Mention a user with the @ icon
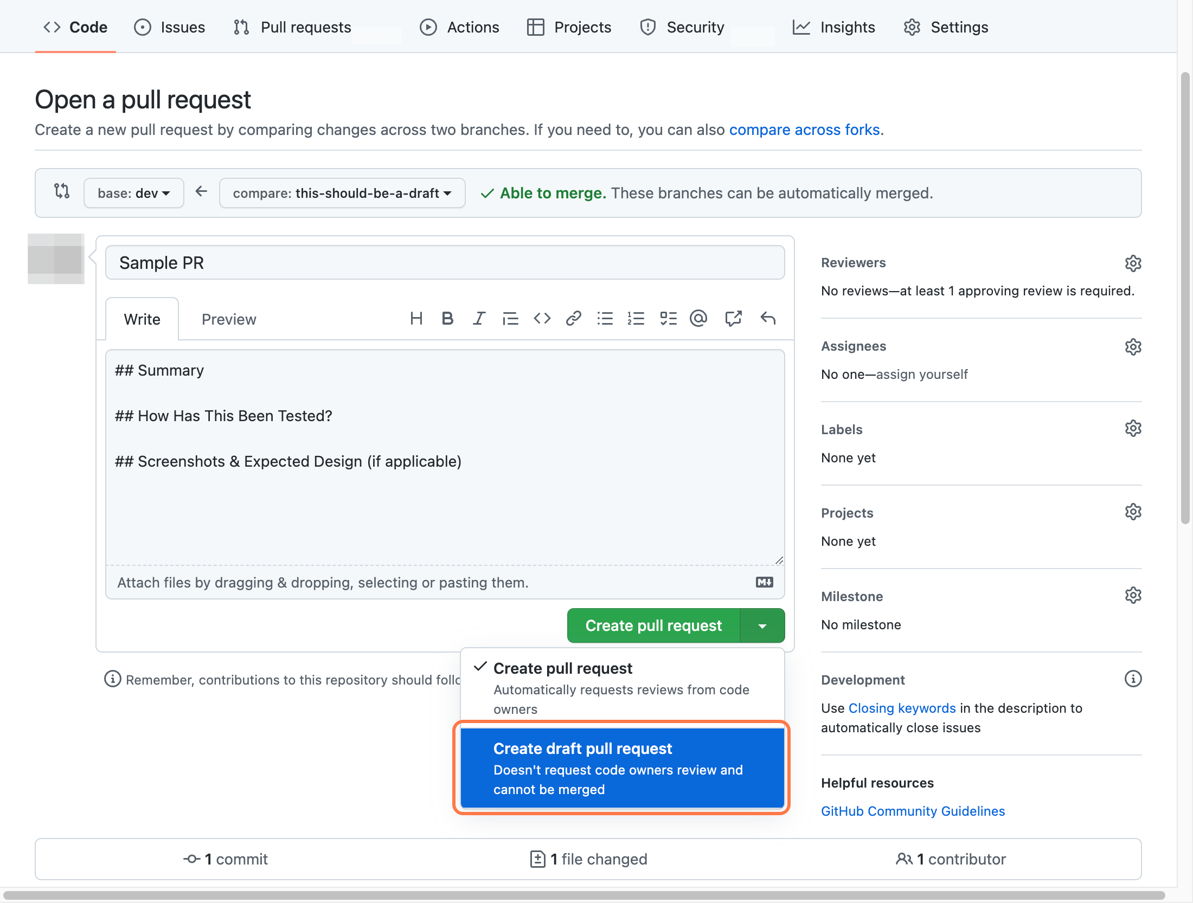 click(698, 319)
